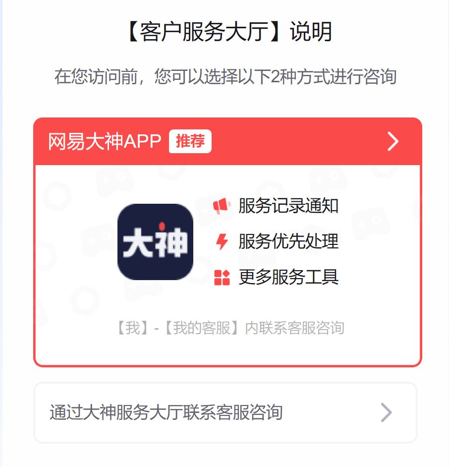Click the lightning bolt icon beside 服务优先处理
This screenshot has height=467, width=449.
(222, 241)
